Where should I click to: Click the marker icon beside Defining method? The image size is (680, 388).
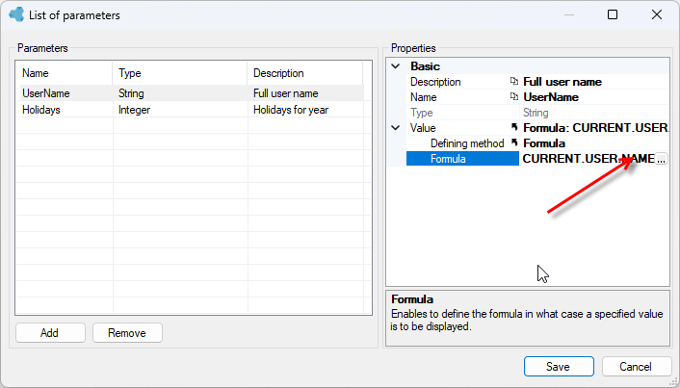pos(514,142)
